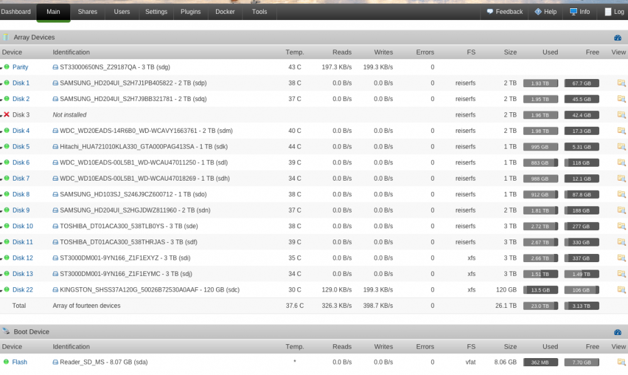
Task: Browse Disk 4 using its view icon
Action: 621,130
